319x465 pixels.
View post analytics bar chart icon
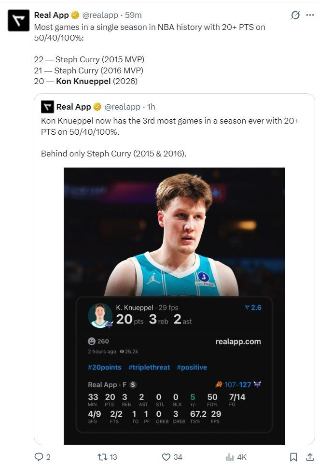click(230, 456)
